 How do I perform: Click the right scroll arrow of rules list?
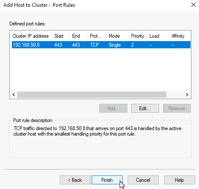[187, 94]
